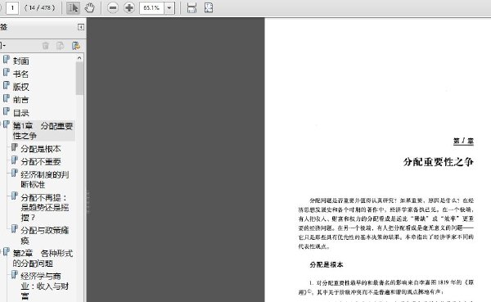Select bookmark 第1章 分配重要性之争
Screen dimensions: 491x302
click(43, 131)
